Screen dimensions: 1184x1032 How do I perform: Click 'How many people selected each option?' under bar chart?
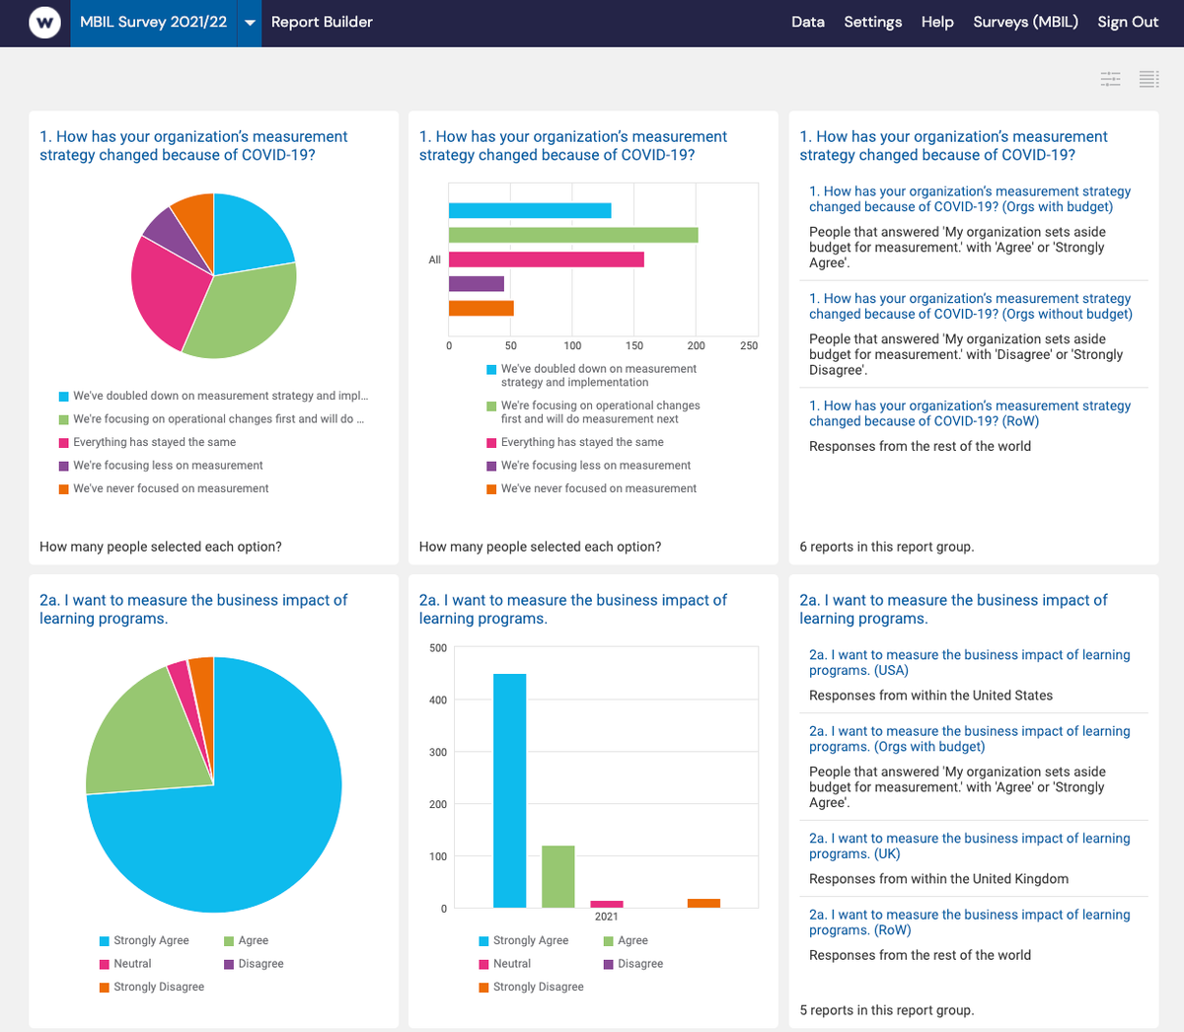(x=541, y=547)
